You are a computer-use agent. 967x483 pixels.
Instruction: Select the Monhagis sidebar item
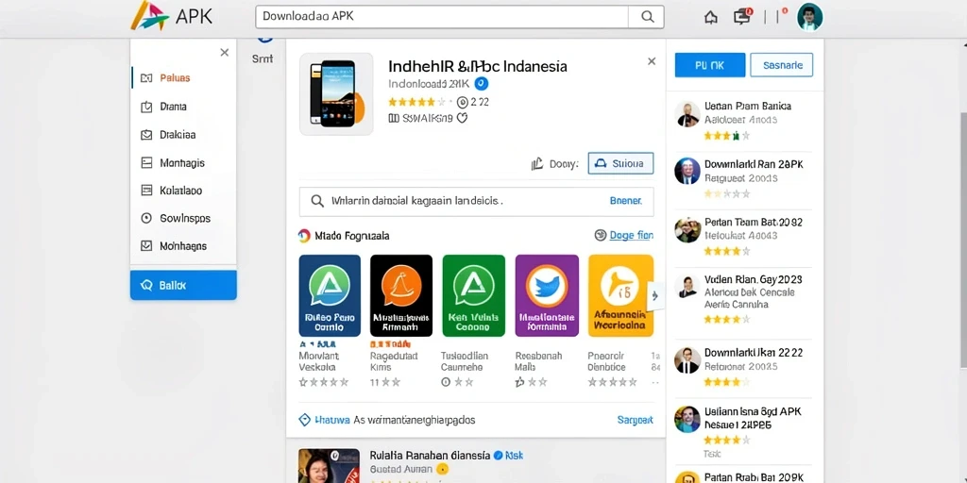pos(183,163)
